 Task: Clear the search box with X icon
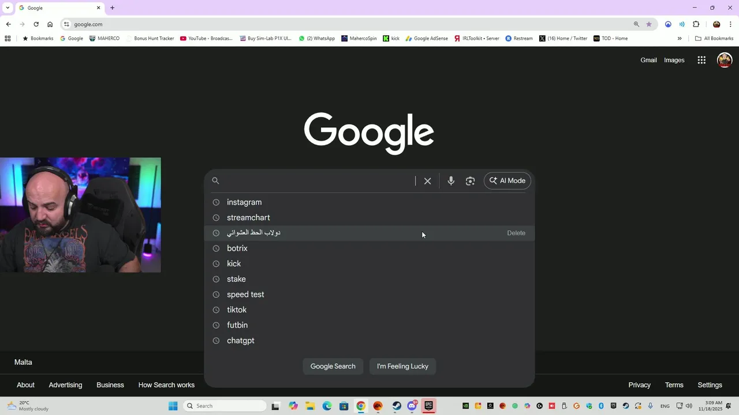427,181
